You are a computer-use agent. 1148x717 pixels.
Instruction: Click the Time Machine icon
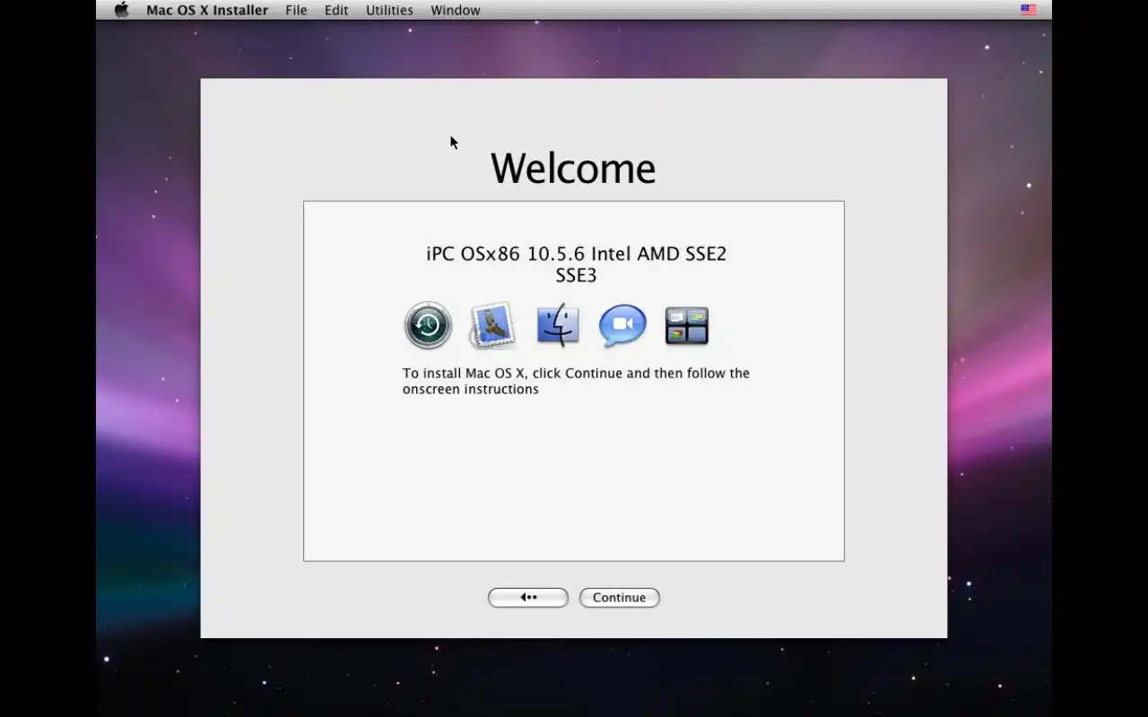[428, 325]
